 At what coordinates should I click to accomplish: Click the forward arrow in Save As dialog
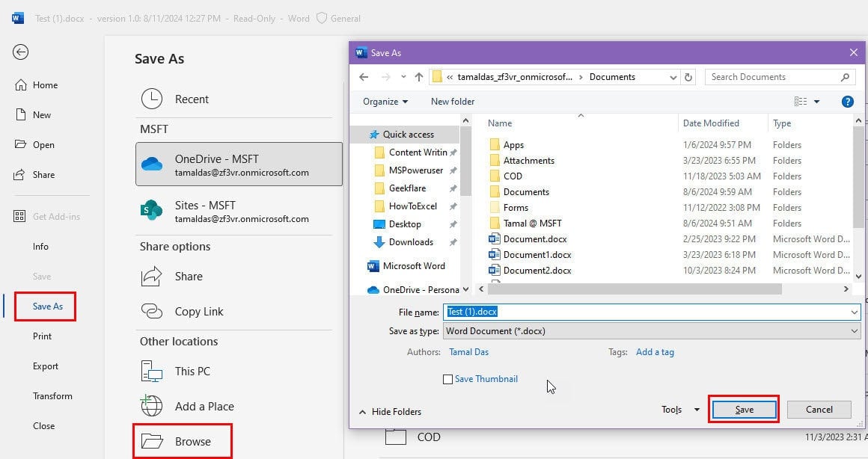[x=386, y=77]
